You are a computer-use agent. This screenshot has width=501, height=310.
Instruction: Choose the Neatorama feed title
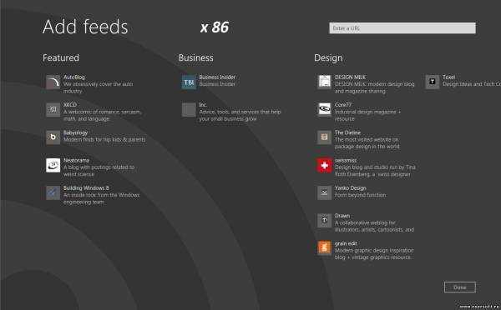pos(76,161)
